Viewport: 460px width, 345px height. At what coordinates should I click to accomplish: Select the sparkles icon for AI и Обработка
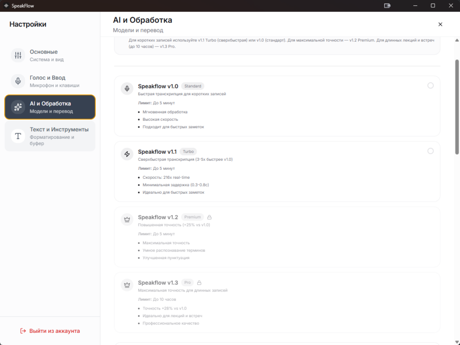click(x=18, y=107)
